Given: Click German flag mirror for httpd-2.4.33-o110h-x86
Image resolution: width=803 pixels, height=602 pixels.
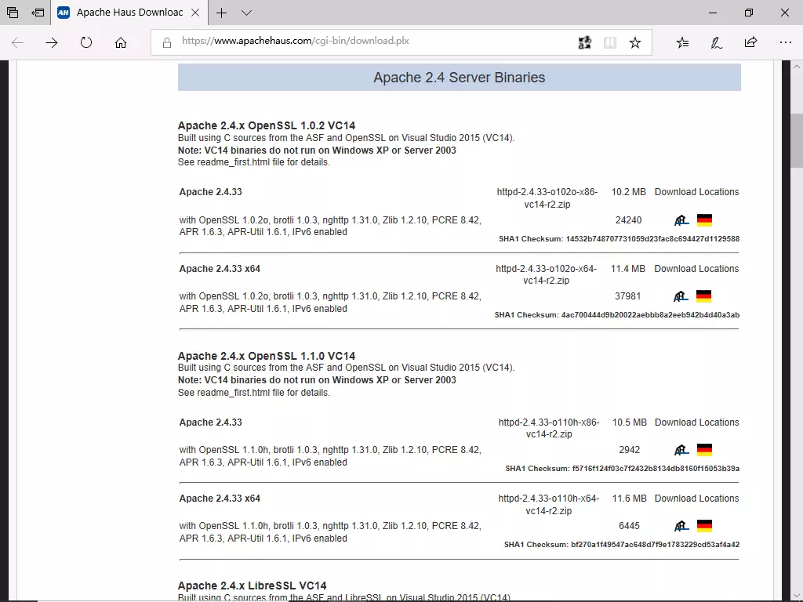Looking at the screenshot, I should tap(704, 450).
